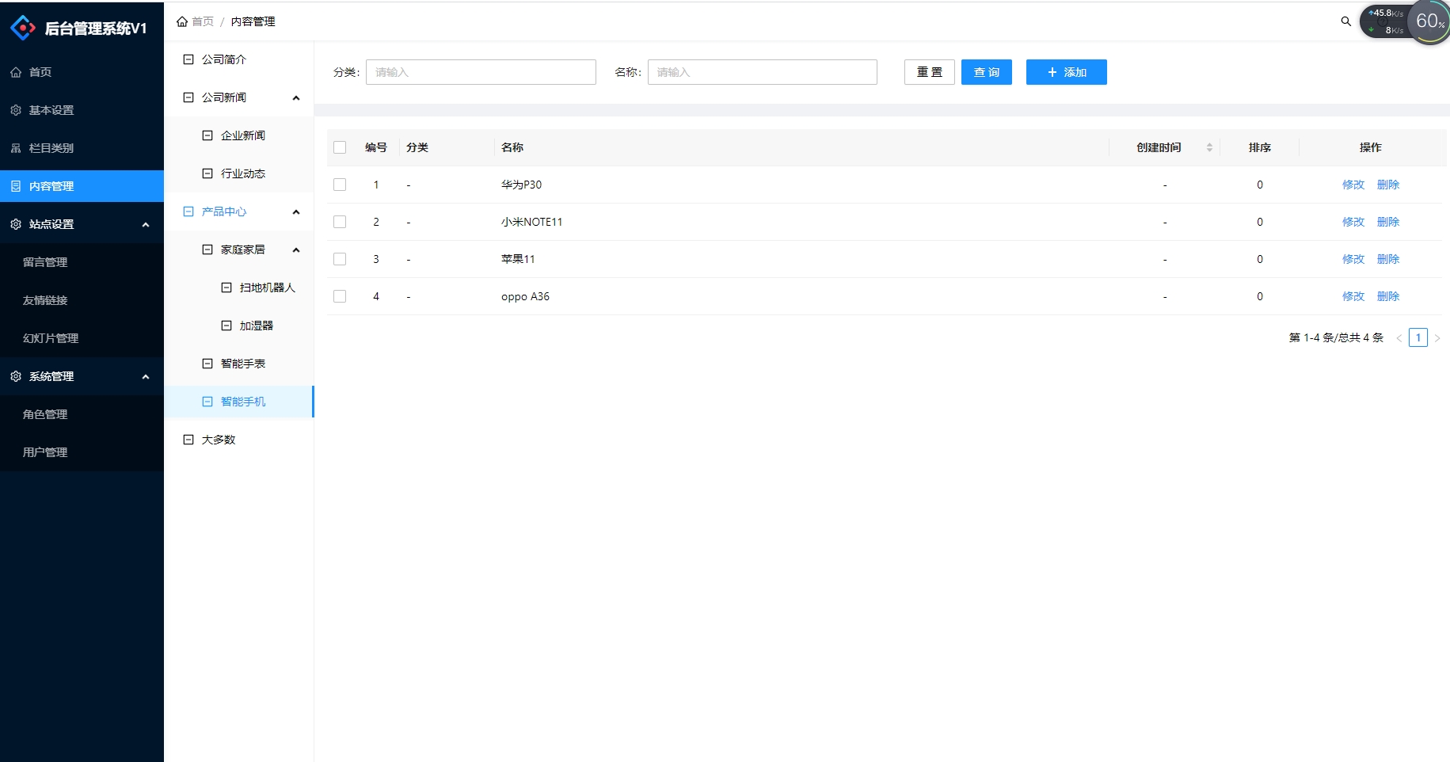Check the row for 小米NOTE11
The height and width of the screenshot is (762, 1450).
click(340, 222)
